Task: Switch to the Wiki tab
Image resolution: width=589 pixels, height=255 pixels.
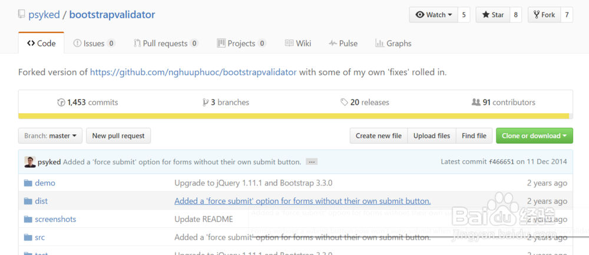Action: 298,43
